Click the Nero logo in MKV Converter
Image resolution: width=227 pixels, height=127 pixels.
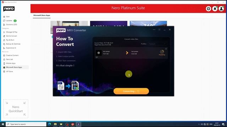(61, 30)
